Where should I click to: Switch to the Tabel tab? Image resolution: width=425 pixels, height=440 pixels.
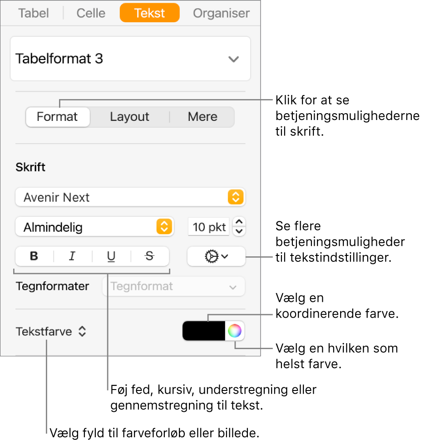click(33, 13)
